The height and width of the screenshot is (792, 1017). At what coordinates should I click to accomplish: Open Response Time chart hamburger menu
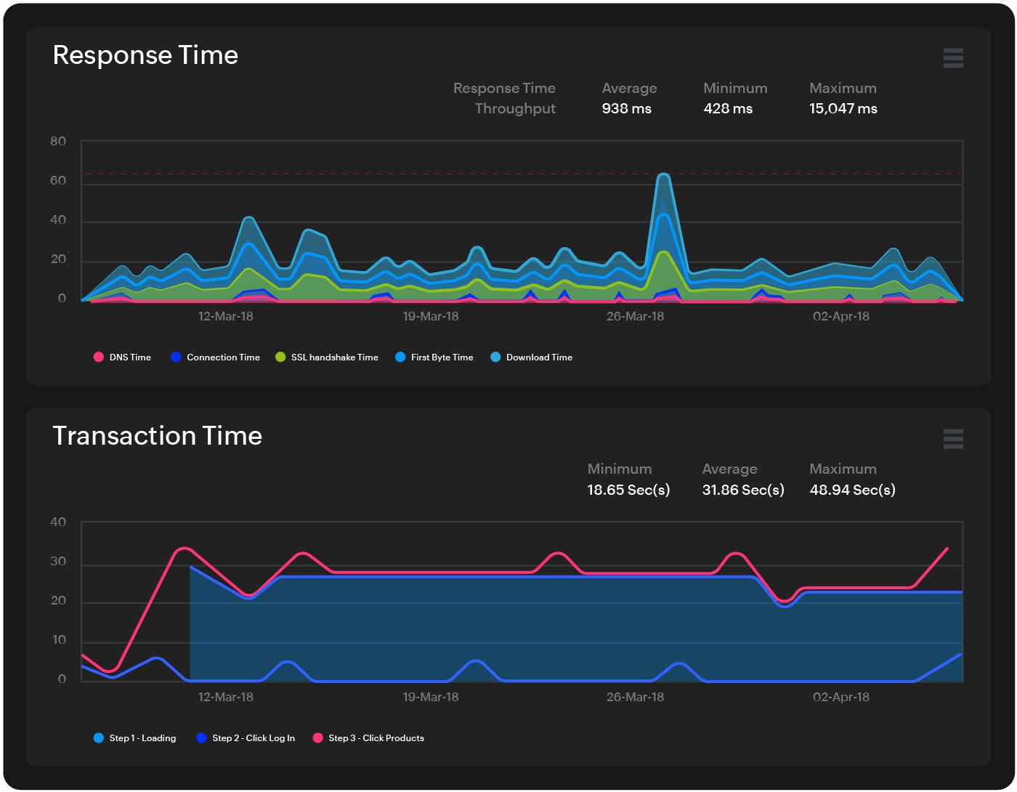[953, 58]
